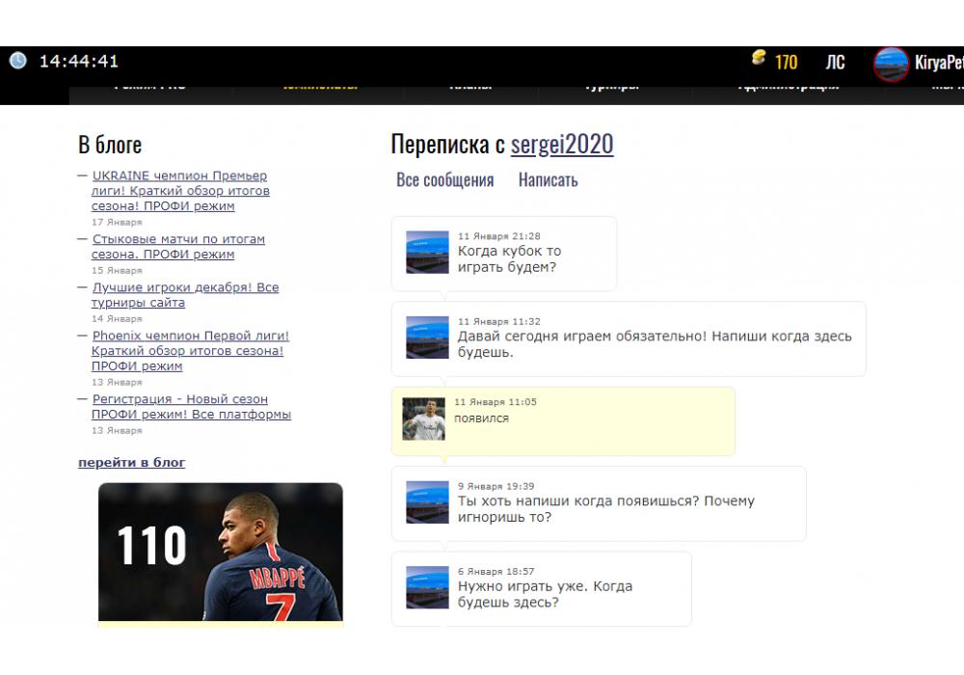Click avatar on 9 Января 19:39 message
Screen dimensions: 964x675
(x=427, y=501)
